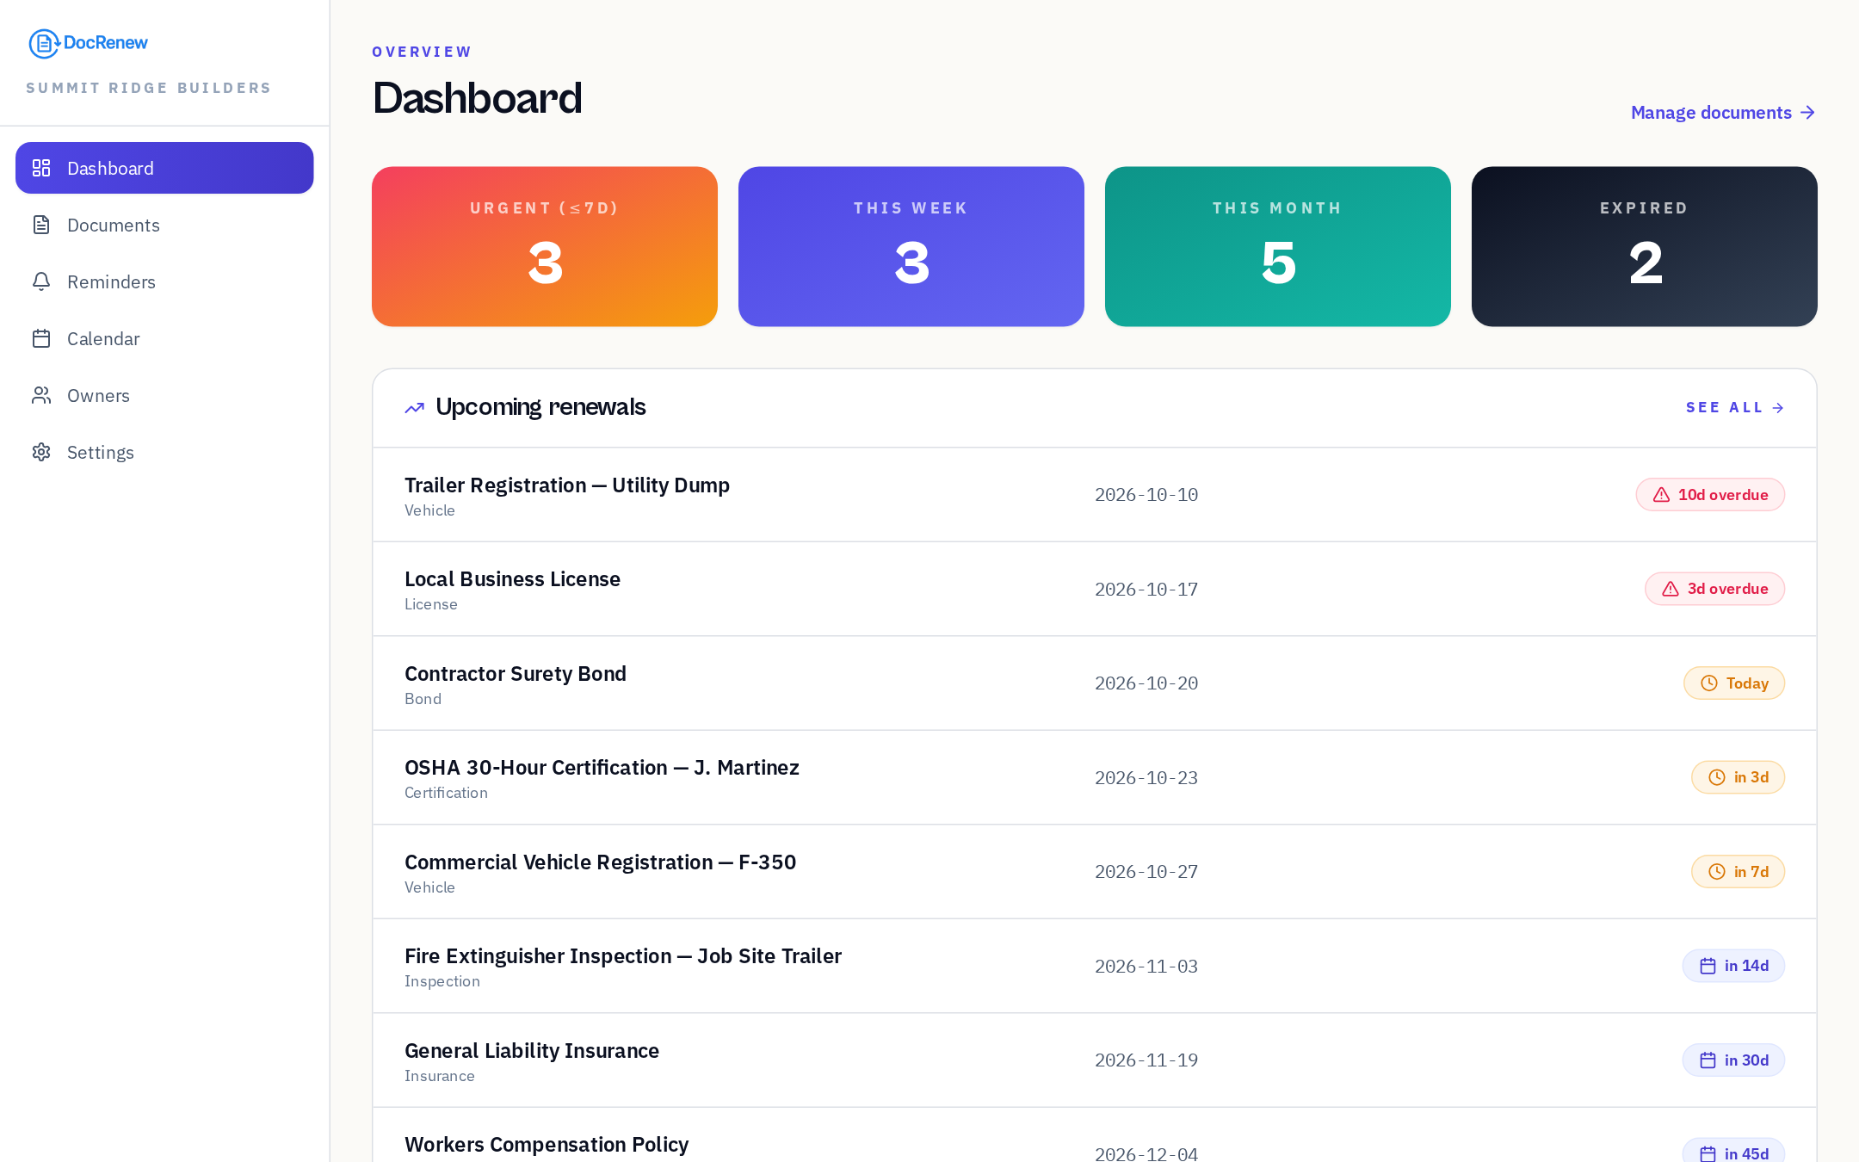Click the in 45d status badge
1859x1162 pixels.
coord(1733,1151)
